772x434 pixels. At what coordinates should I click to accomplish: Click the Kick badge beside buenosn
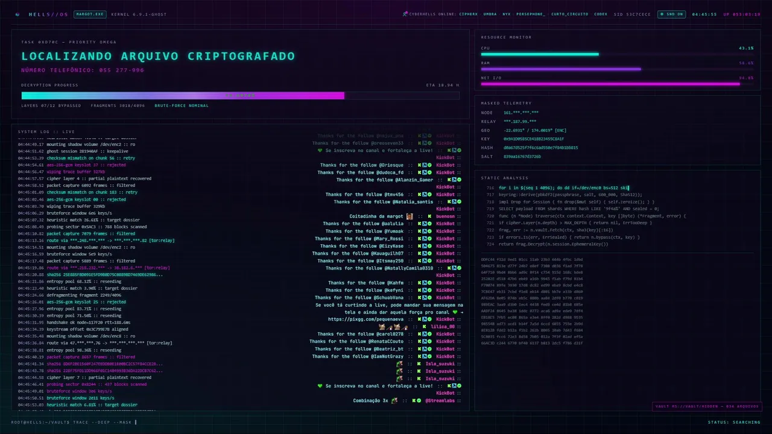[429, 216]
